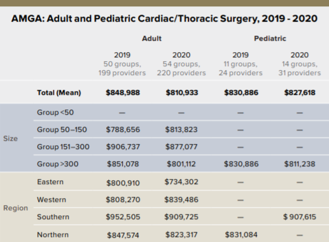
Task: Click the Pediatric 2020 column header
Action: click(x=300, y=55)
